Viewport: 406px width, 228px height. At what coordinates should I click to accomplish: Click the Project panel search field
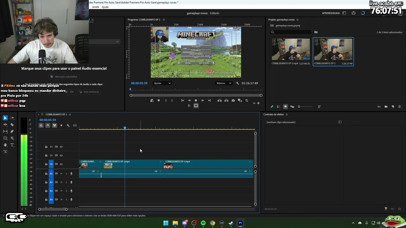pos(291,32)
